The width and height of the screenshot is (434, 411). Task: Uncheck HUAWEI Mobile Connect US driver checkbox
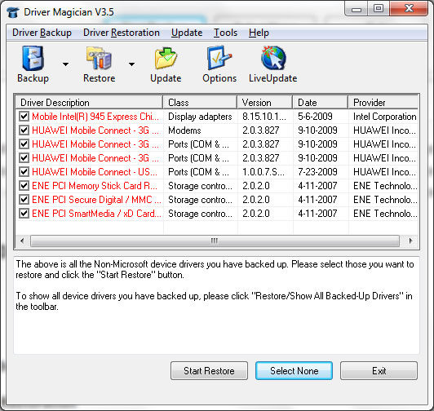(24, 171)
